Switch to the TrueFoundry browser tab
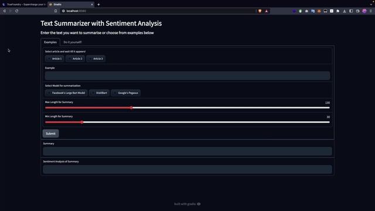375x211 pixels. 23,4
